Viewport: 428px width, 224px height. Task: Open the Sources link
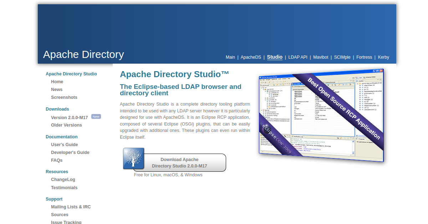point(60,215)
